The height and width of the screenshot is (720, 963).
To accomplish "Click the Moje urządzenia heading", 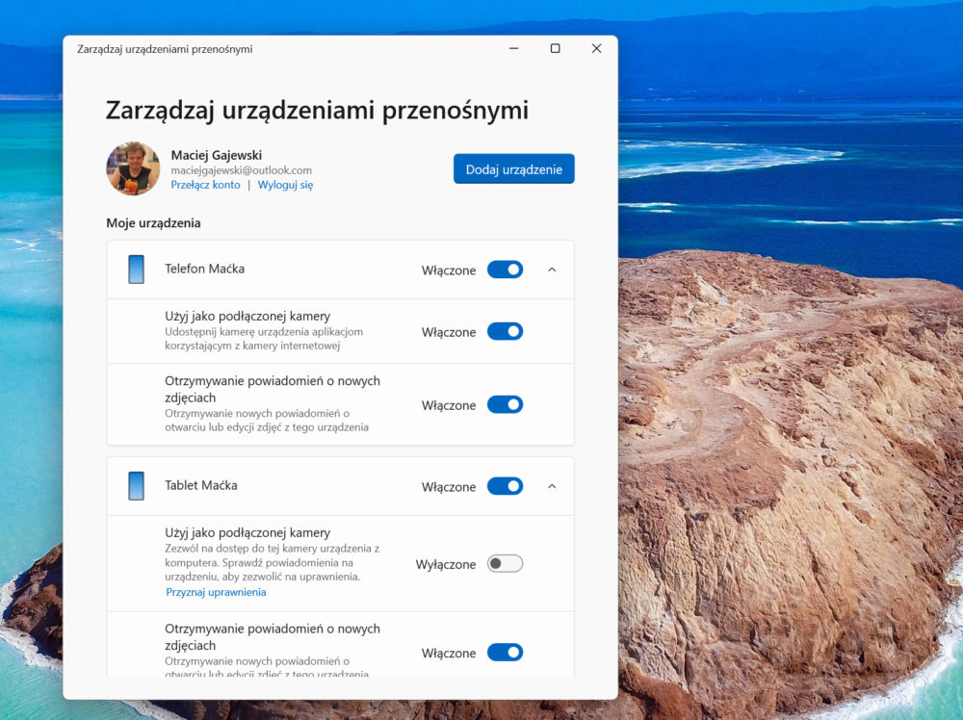I will coord(153,222).
